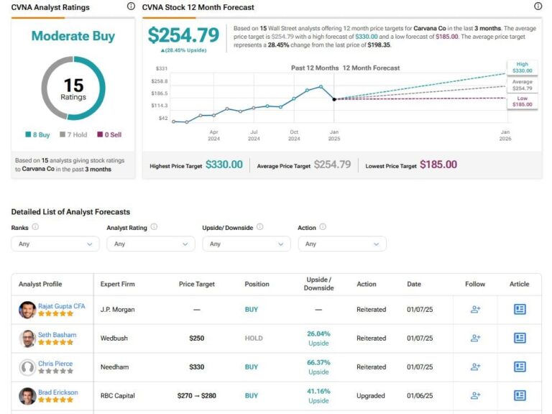Open info tooltip next to Upside/ Downside filter

point(259,226)
